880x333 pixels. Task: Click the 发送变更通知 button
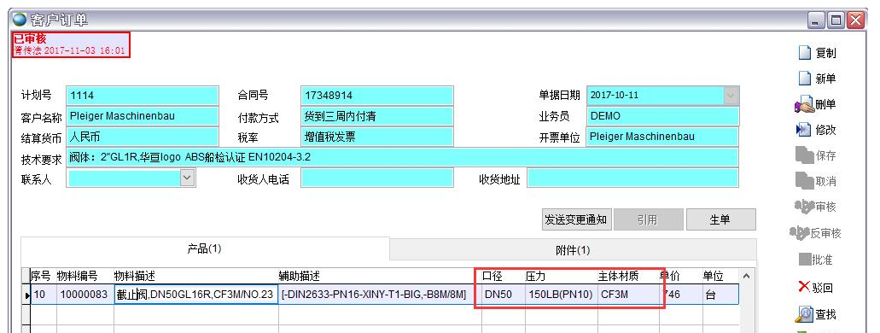coord(576,219)
